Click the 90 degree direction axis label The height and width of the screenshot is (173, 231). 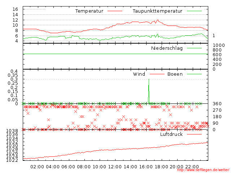(215, 123)
